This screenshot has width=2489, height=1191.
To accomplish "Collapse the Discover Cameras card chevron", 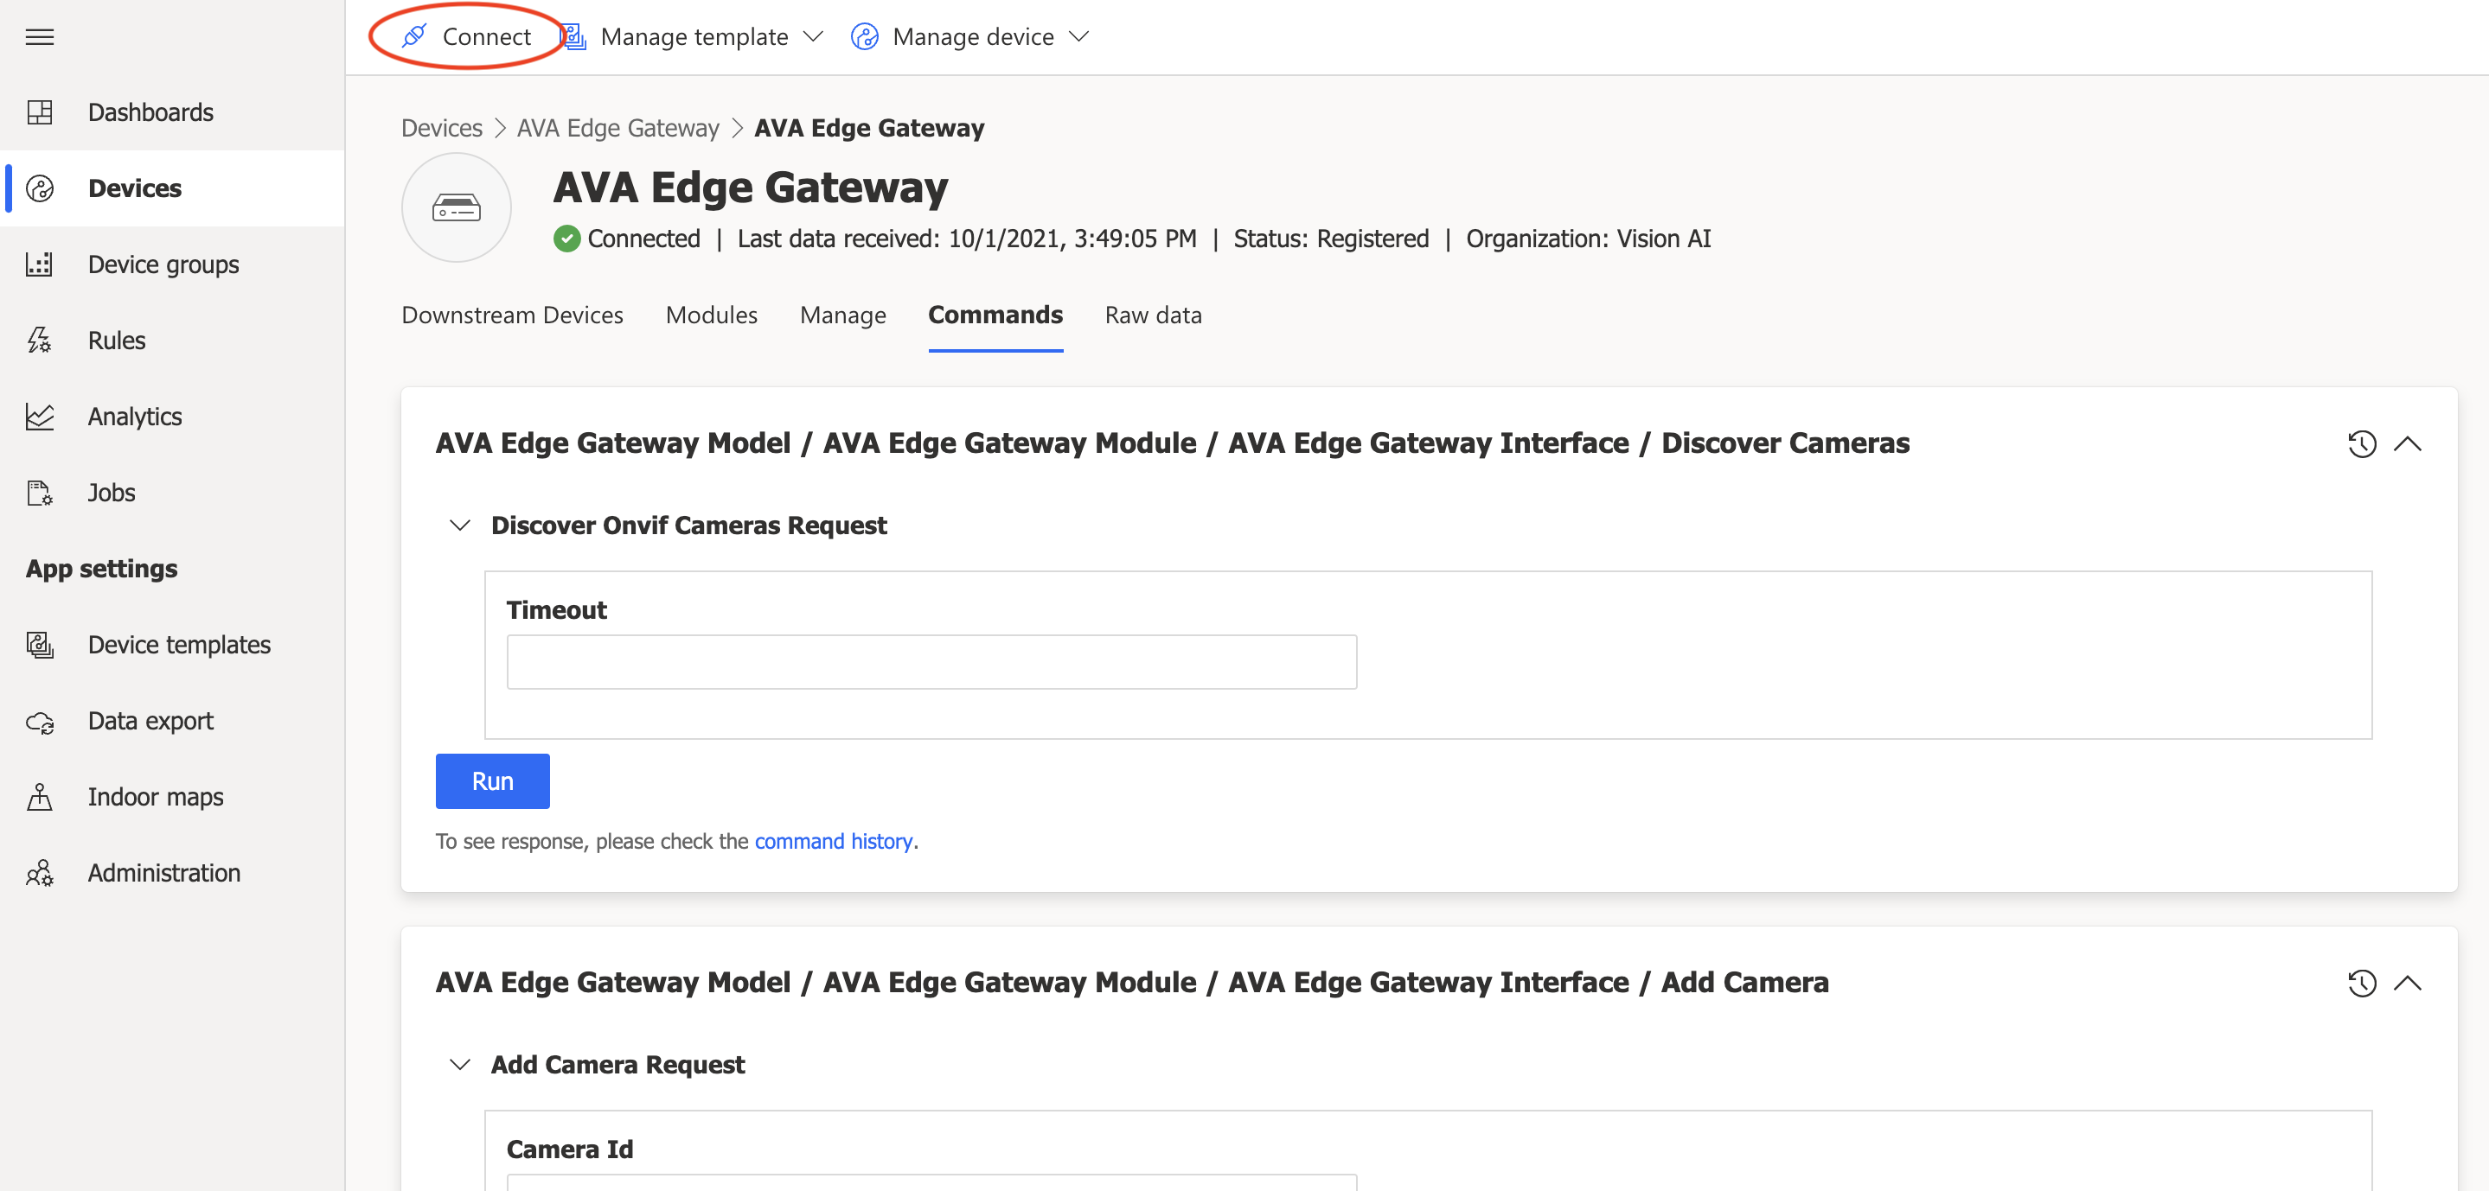I will (x=2407, y=443).
